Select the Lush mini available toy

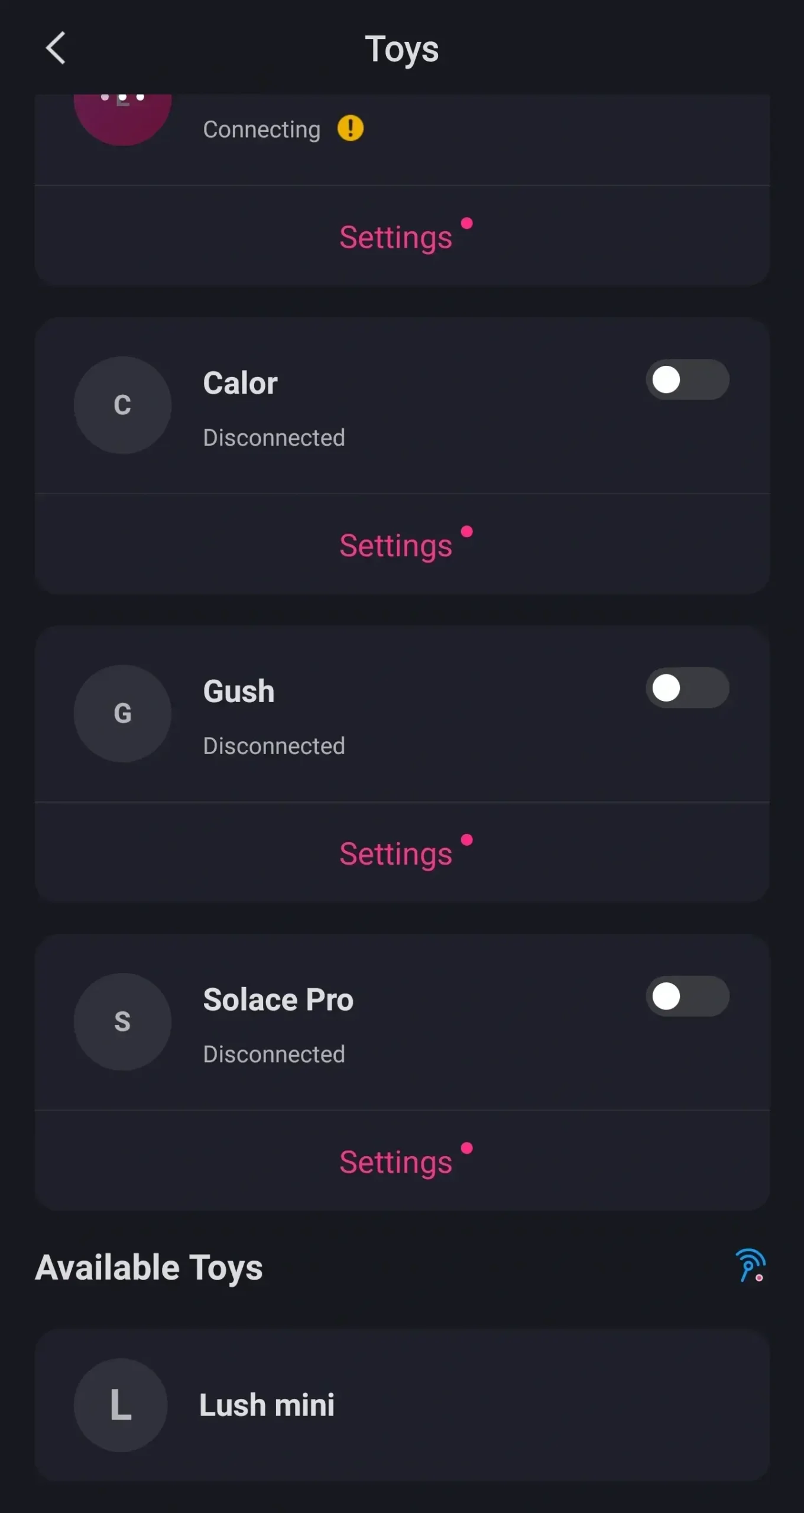click(402, 1405)
